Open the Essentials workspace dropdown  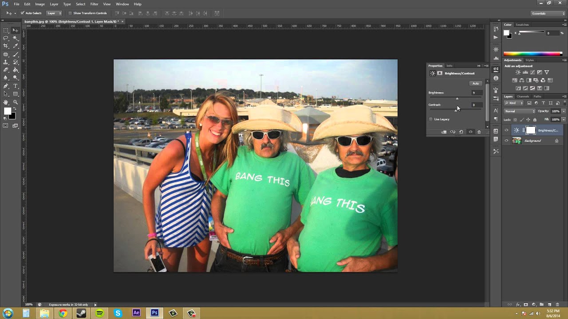coord(548,13)
